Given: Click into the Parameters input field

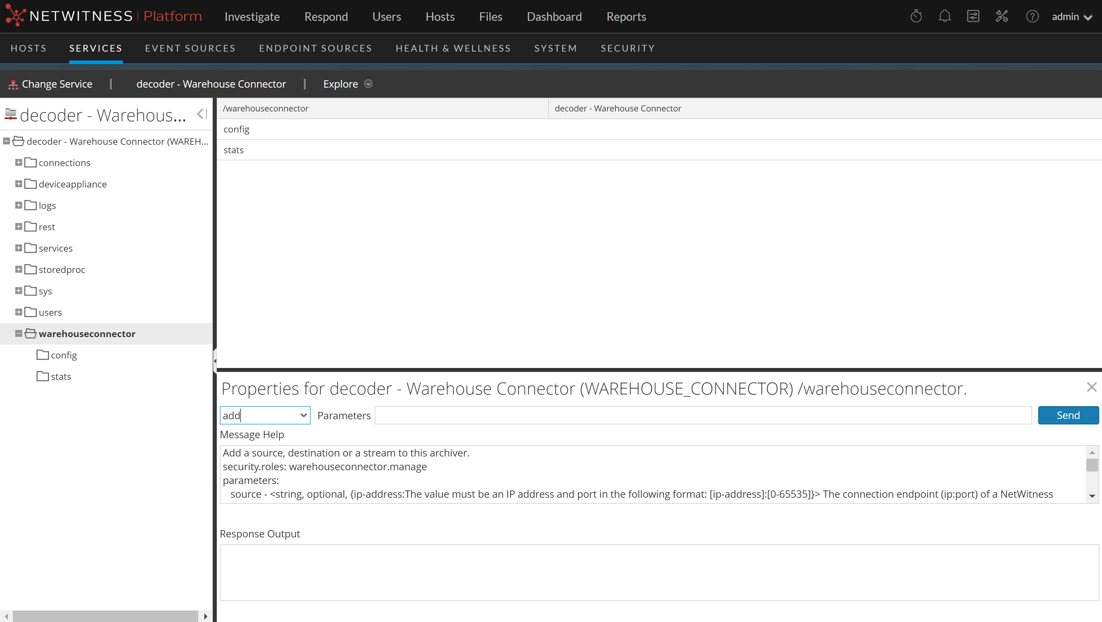Looking at the screenshot, I should pos(702,415).
